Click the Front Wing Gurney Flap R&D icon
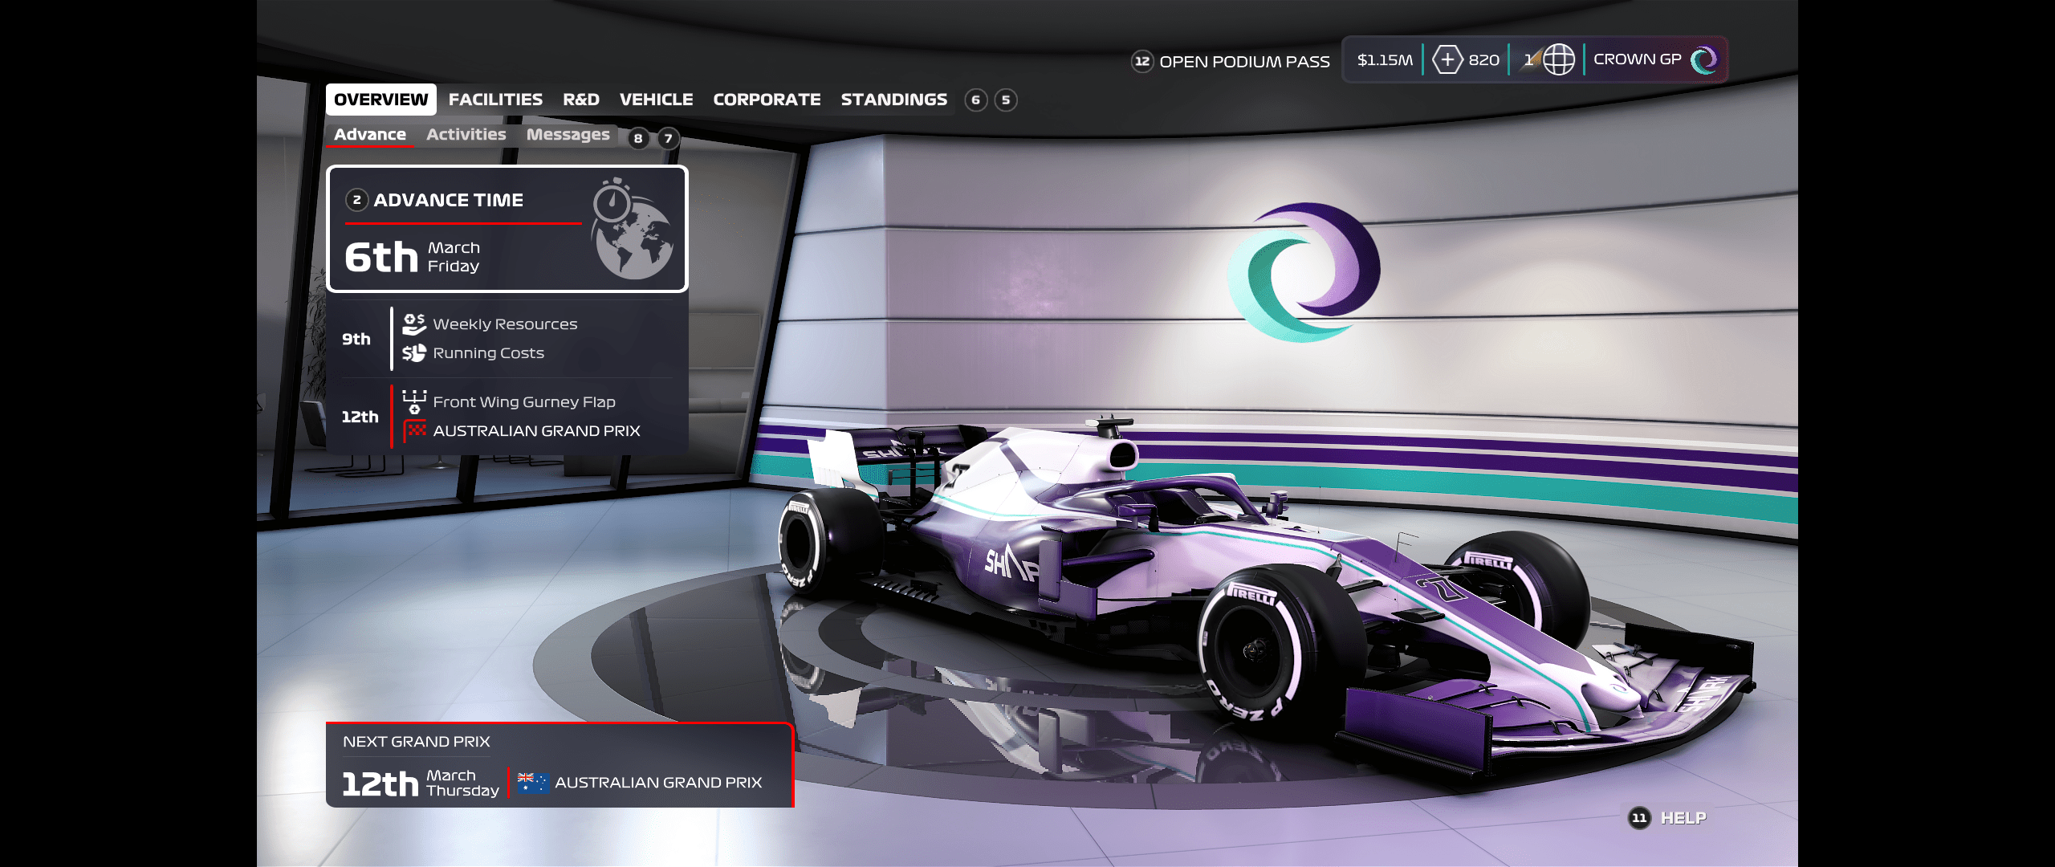The width and height of the screenshot is (2055, 867). pos(414,401)
